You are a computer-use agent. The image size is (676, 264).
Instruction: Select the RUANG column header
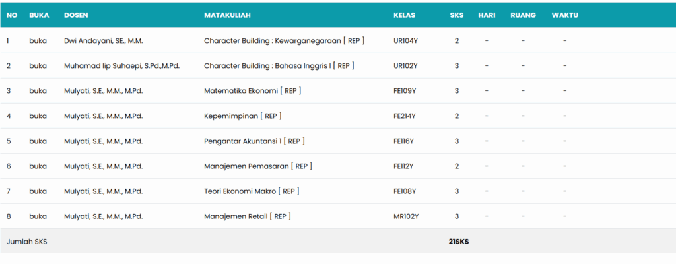click(523, 15)
